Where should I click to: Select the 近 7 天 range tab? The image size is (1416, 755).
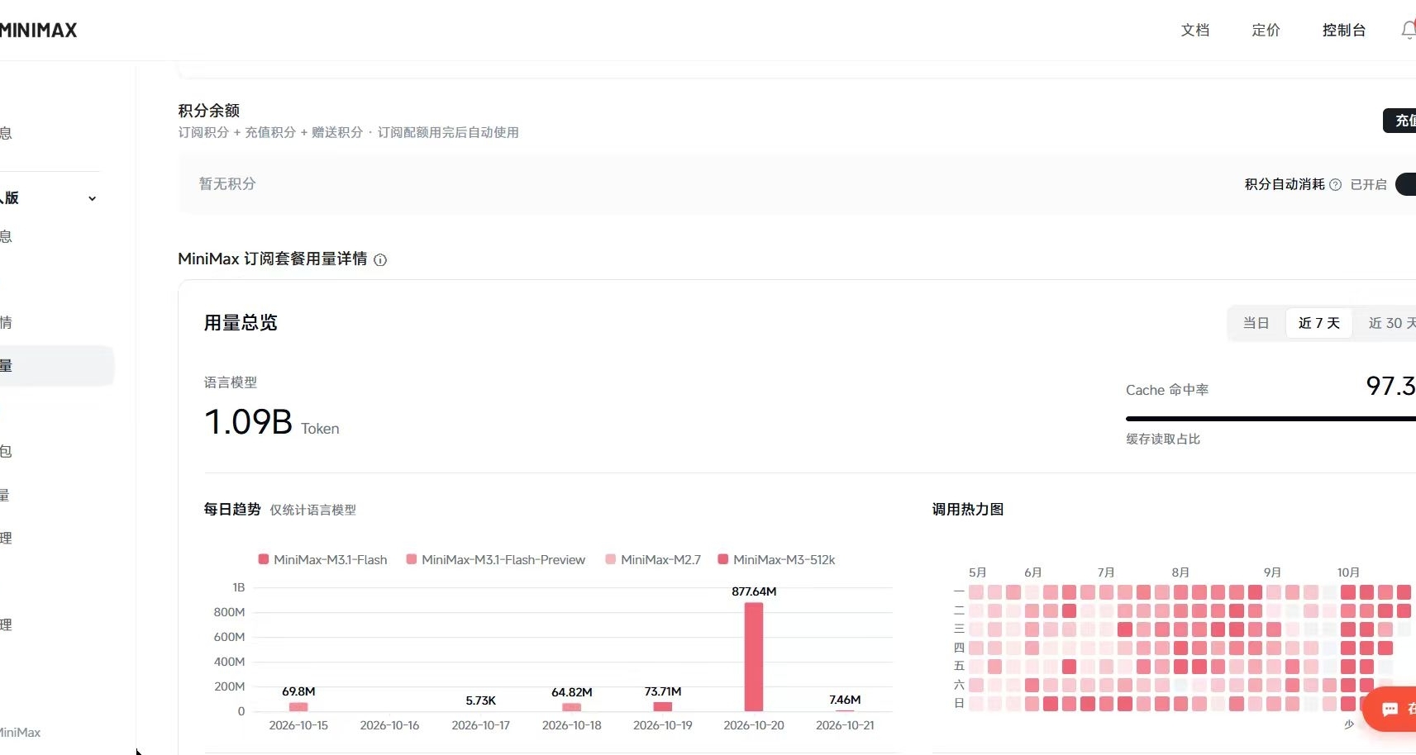1319,323
